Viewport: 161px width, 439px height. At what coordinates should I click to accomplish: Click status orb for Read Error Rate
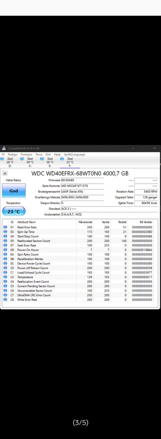point(5,227)
